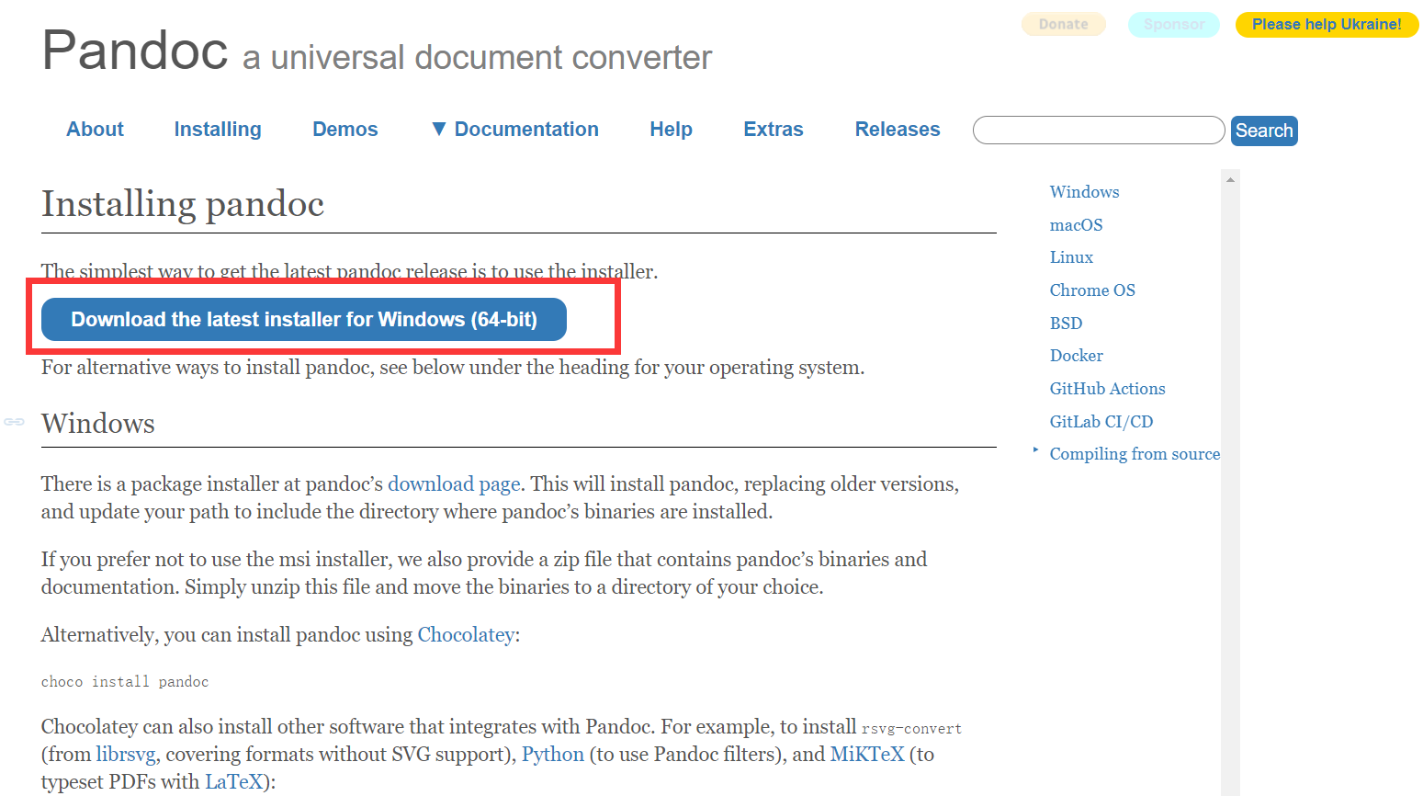This screenshot has width=1423, height=796.
Task: Download the latest installer for Windows
Action: tap(304, 320)
